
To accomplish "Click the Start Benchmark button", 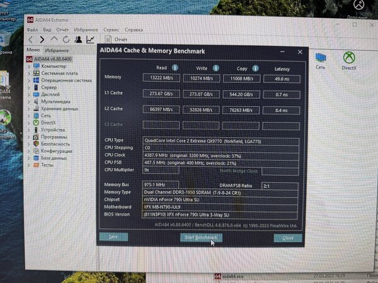I will (x=201, y=238).
